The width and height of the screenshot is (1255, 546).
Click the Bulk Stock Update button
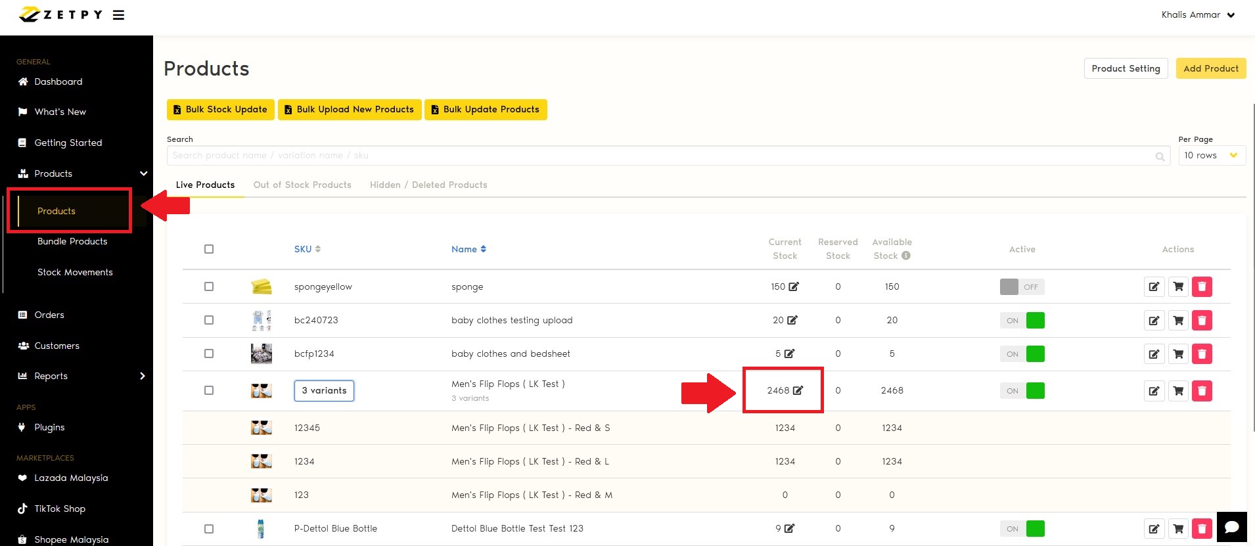(x=219, y=110)
